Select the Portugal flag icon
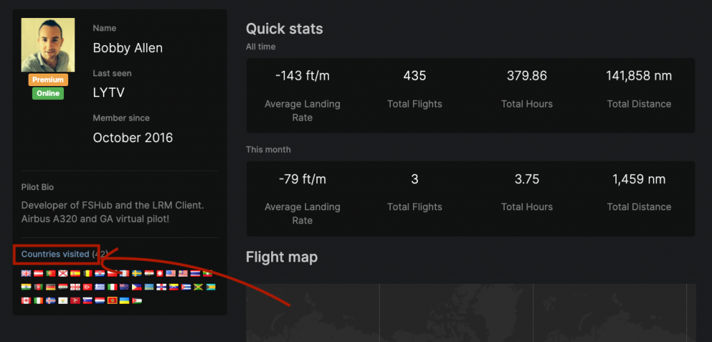The width and height of the screenshot is (712, 342). 51,273
